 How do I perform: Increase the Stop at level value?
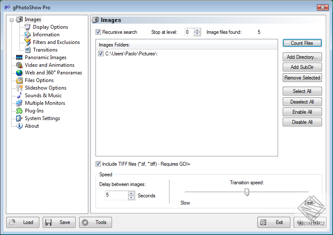[x=197, y=30]
